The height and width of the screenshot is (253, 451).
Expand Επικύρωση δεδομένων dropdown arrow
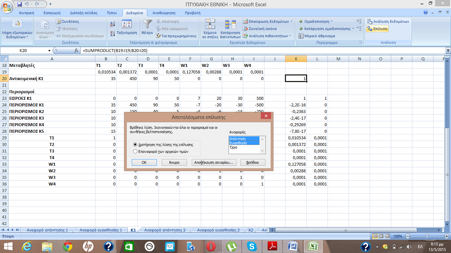click(291, 21)
